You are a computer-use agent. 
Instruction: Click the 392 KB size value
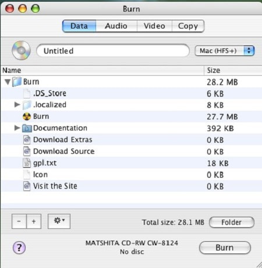(x=220, y=128)
